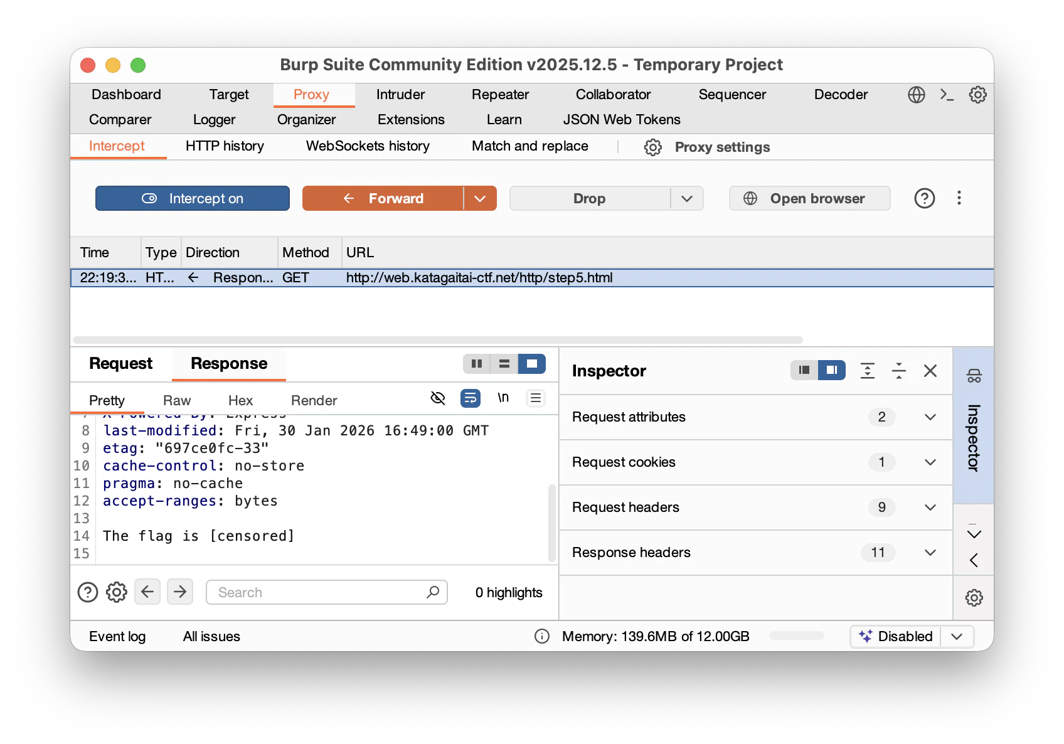1064x744 pixels.
Task: Open the three-dot more options menu
Action: pos(959,198)
